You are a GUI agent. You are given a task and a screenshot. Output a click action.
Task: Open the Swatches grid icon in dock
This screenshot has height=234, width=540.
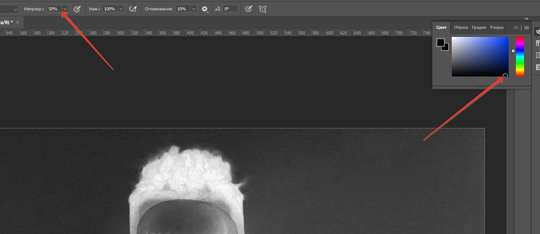tap(537, 43)
